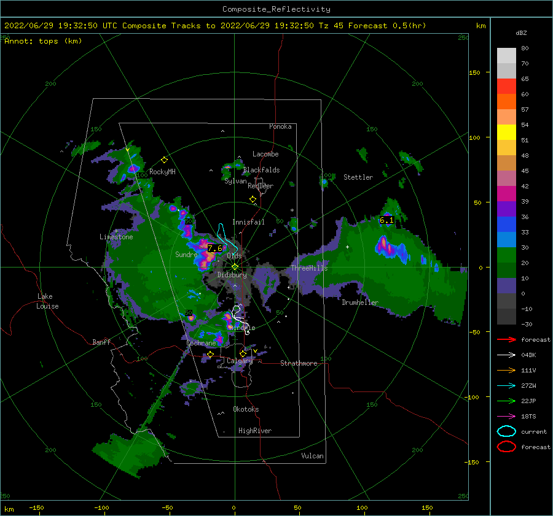Select the Lacombe city label
This screenshot has height=516, width=553.
(x=265, y=154)
